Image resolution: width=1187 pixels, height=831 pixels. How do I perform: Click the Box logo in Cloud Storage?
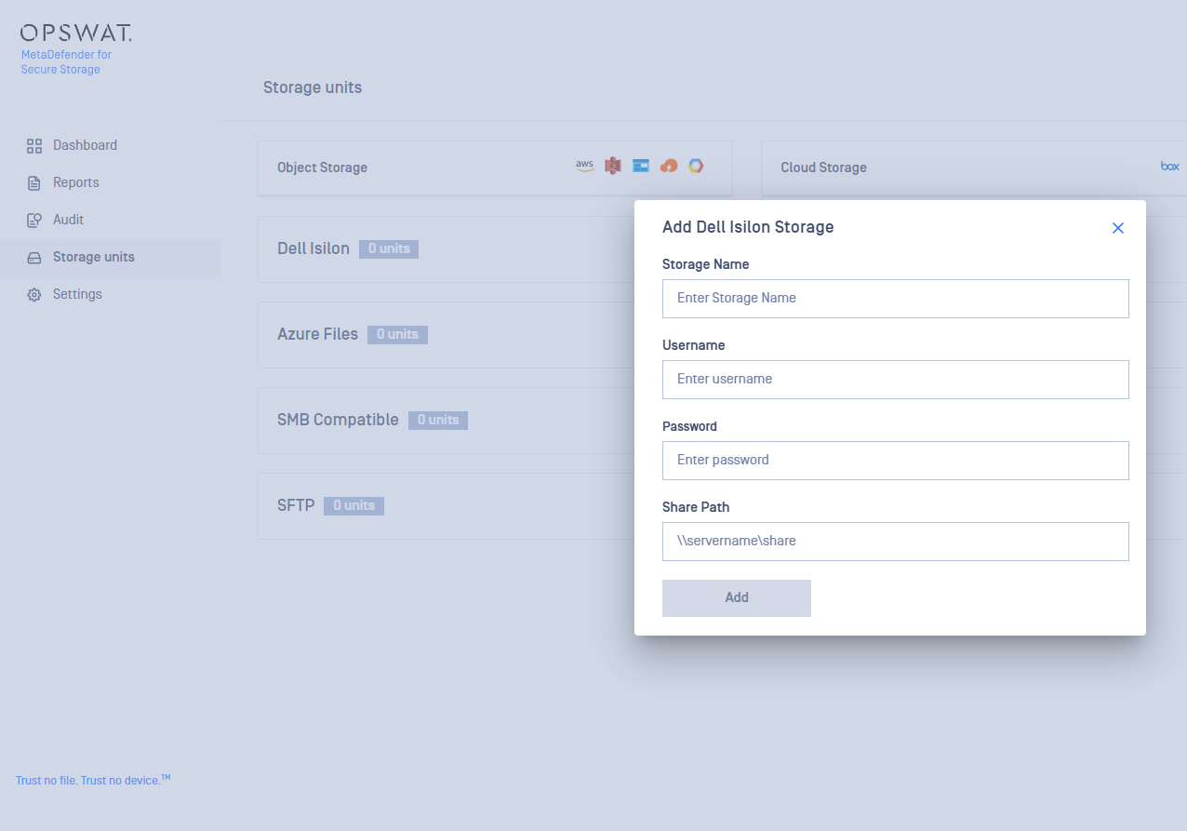click(1170, 166)
